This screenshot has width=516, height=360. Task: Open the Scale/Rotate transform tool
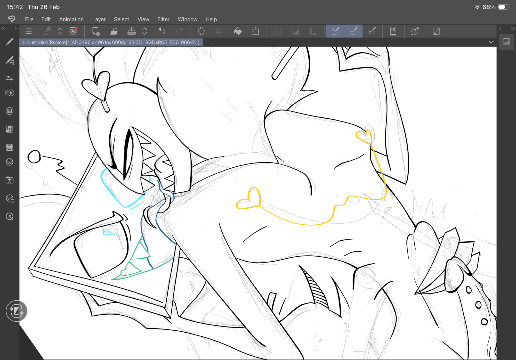pyautogui.click(x=256, y=31)
